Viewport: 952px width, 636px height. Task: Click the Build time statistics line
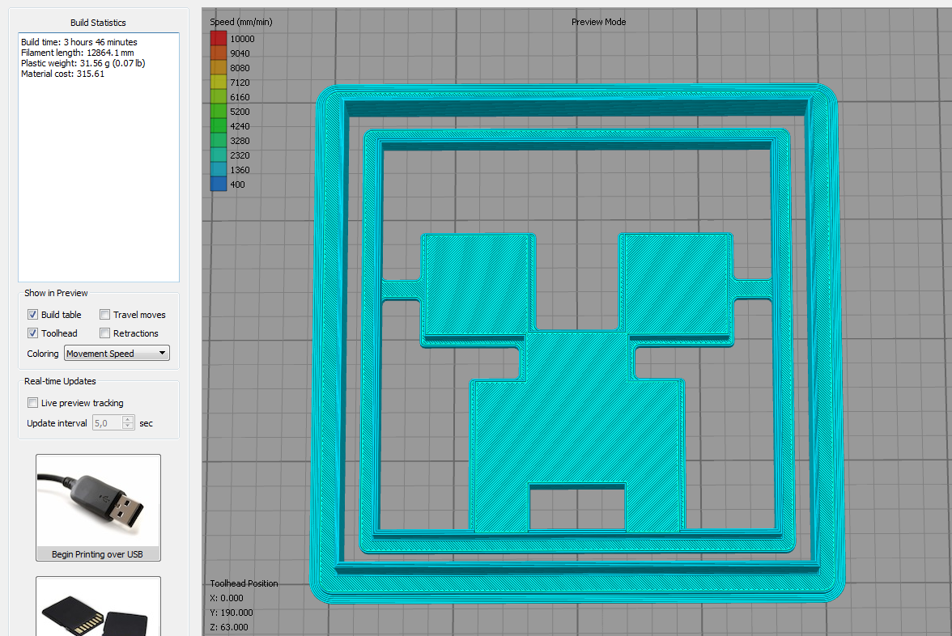click(79, 42)
